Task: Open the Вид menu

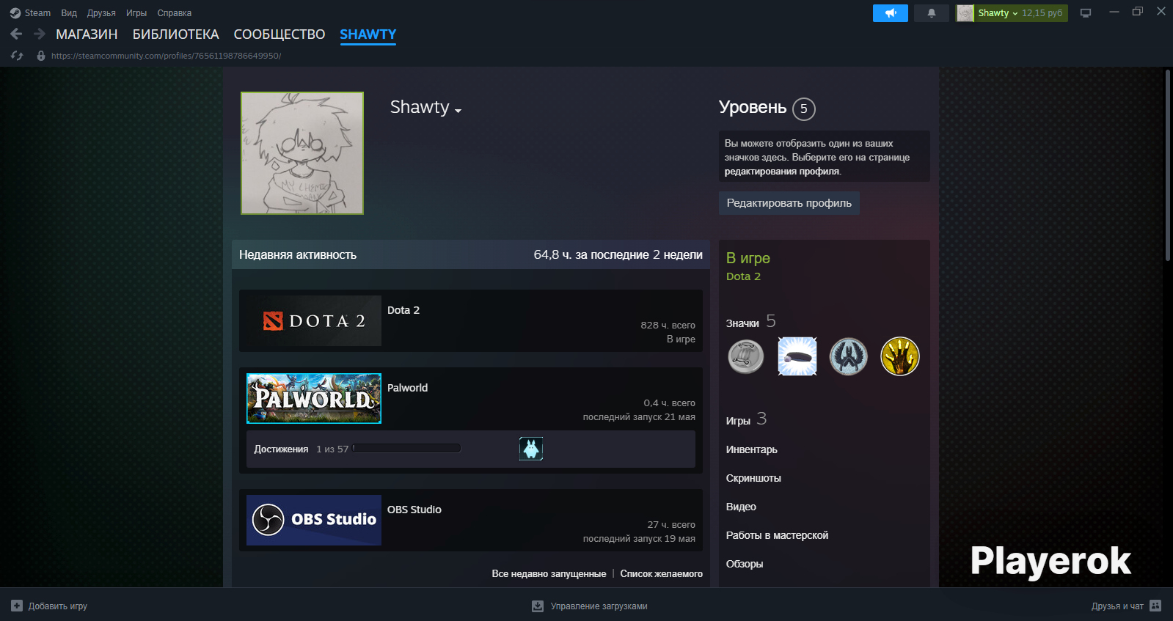Action: (69, 13)
